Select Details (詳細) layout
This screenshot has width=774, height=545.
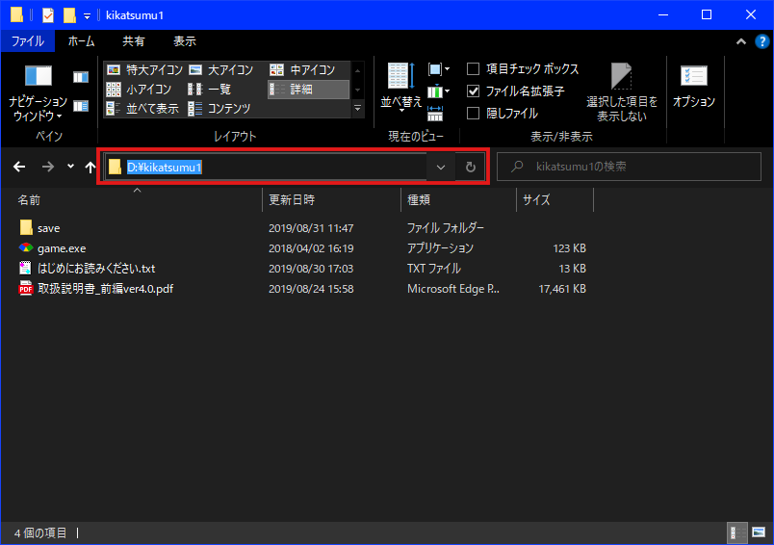[308, 90]
